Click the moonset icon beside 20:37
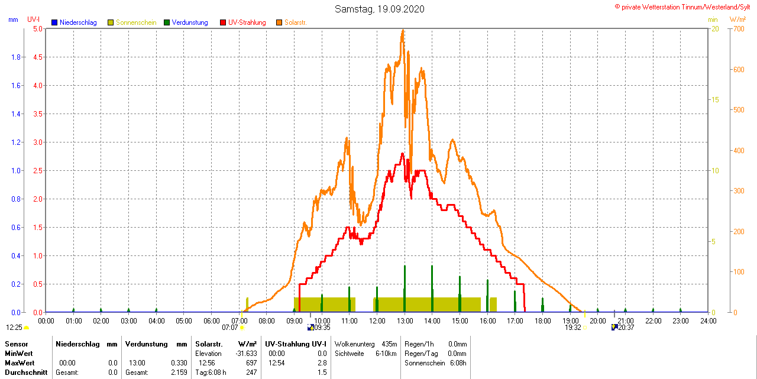 [x=614, y=327]
